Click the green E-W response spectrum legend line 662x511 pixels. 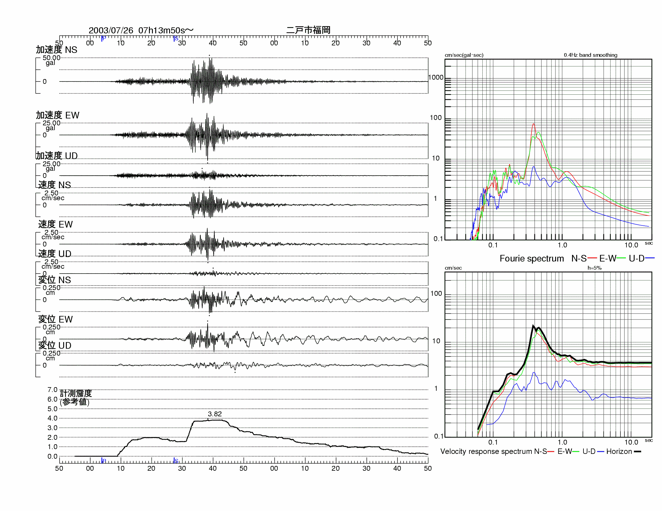576,451
